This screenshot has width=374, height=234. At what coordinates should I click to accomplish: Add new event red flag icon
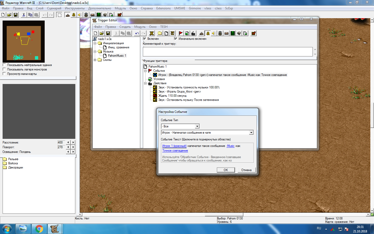[x=181, y=33]
